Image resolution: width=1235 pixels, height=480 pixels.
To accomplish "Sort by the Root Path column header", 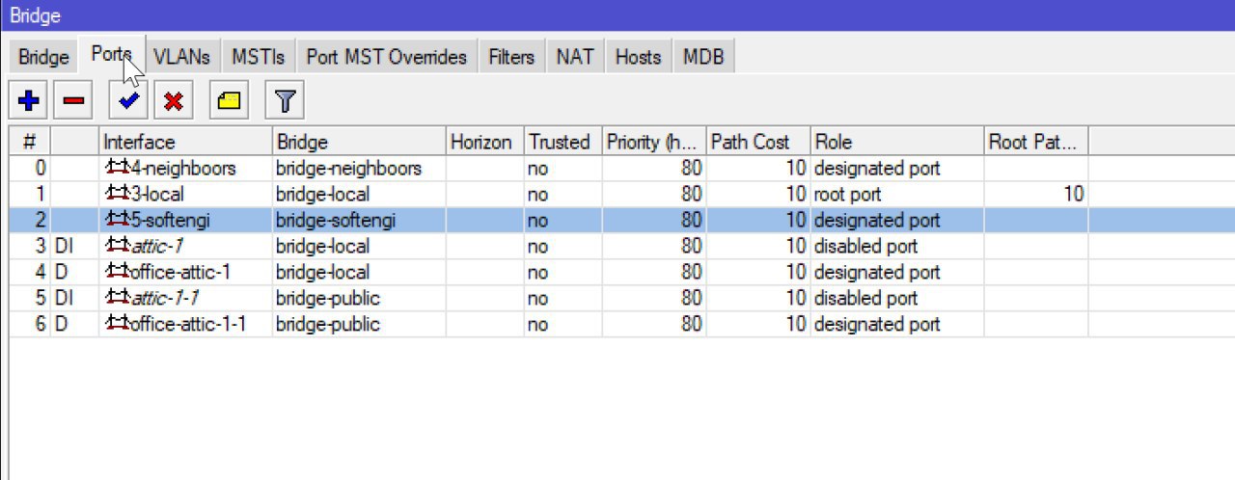I will [1036, 142].
